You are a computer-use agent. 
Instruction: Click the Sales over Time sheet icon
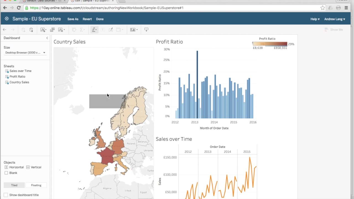pyautogui.click(x=7, y=71)
